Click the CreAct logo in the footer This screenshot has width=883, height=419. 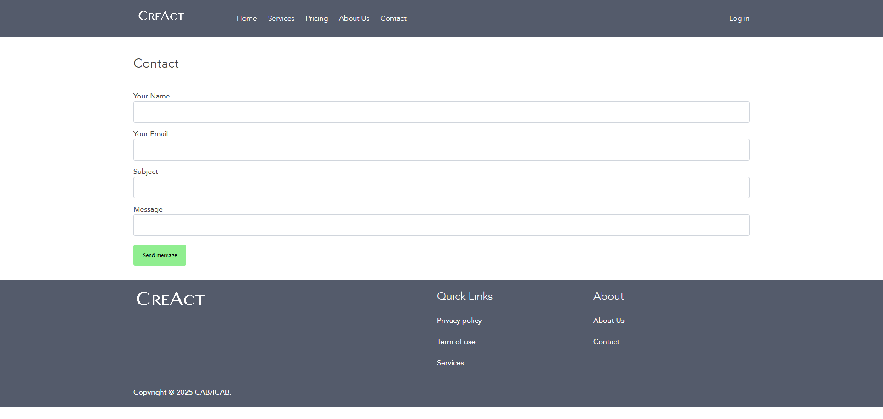[x=170, y=299]
